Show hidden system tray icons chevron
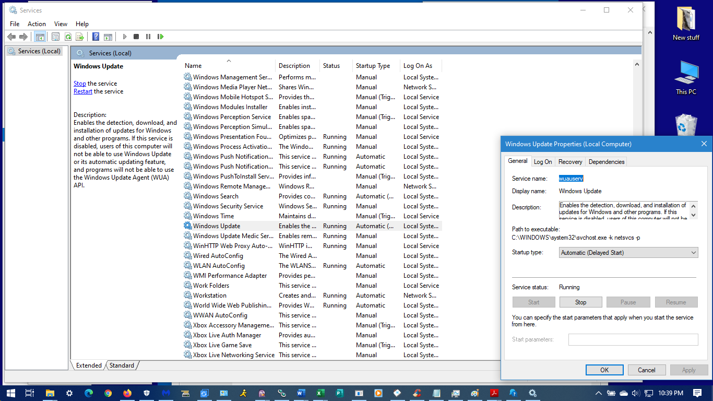This screenshot has height=401, width=713. [599, 393]
